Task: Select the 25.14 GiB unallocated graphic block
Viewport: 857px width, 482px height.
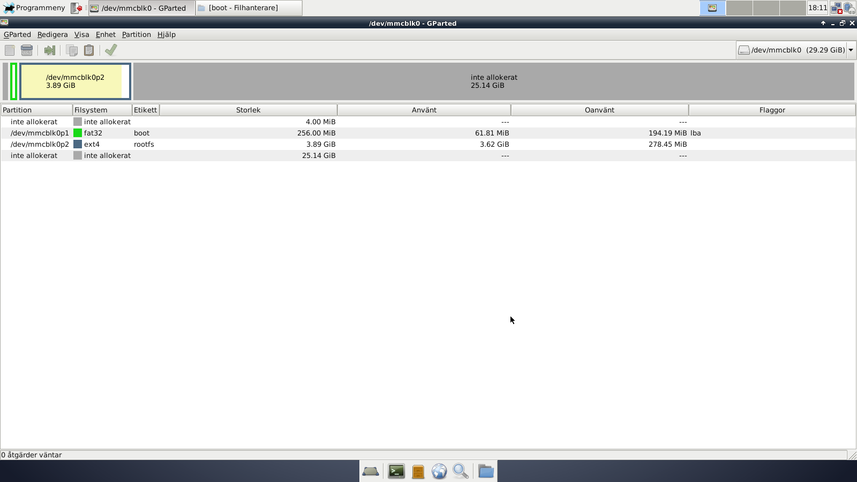Action: 494,81
